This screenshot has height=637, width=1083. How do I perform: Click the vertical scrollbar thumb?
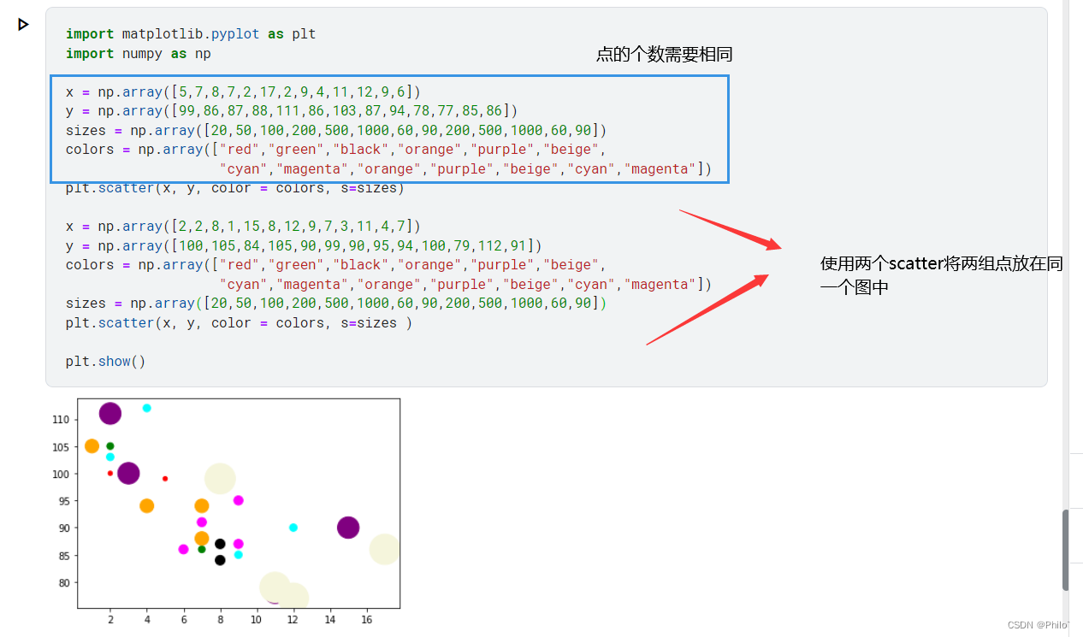(1065, 550)
